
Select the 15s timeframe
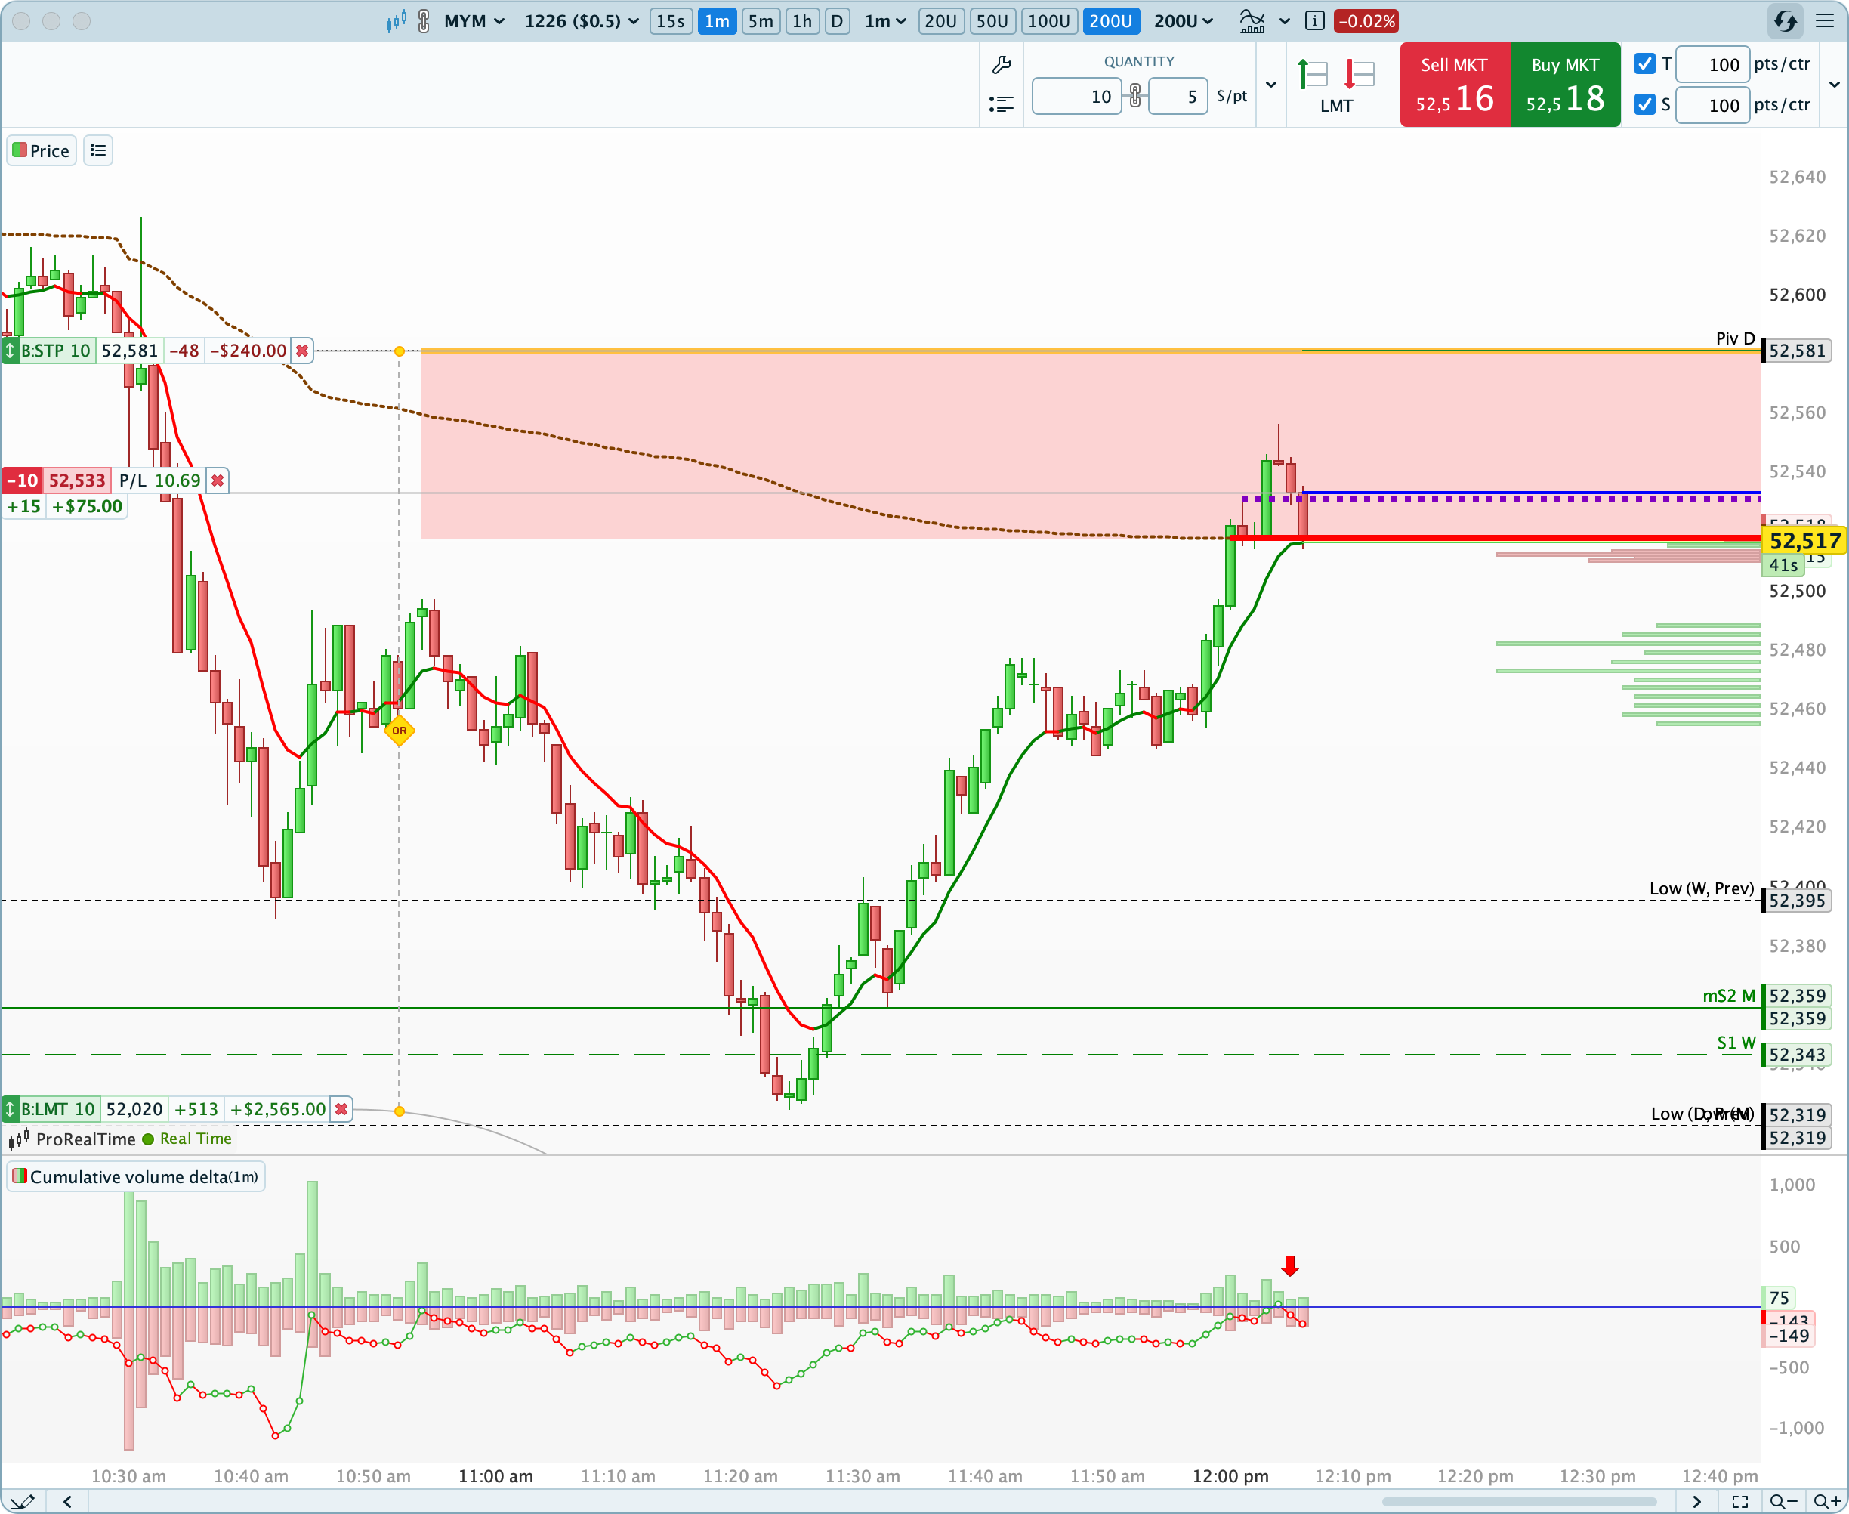[x=671, y=21]
